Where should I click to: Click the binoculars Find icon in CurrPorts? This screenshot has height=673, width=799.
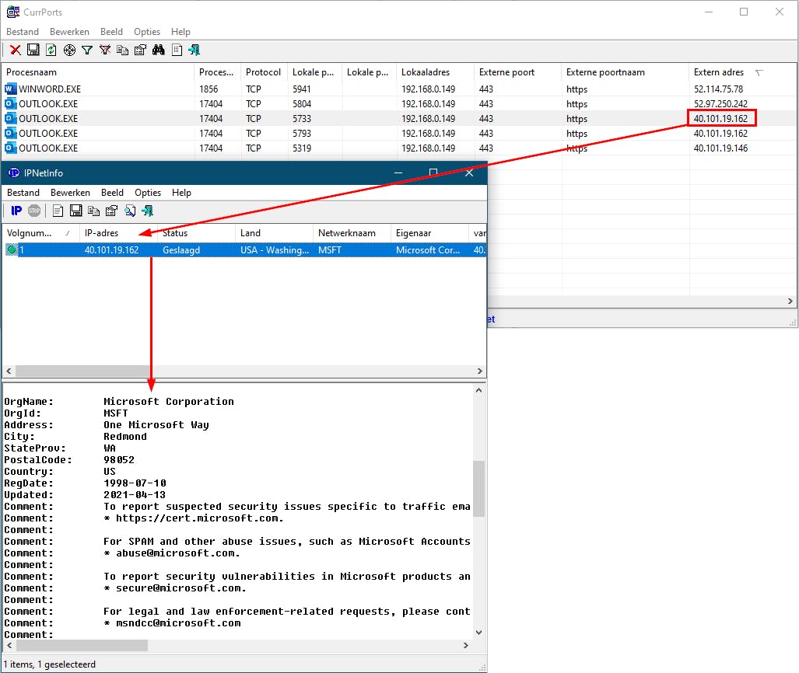[159, 51]
